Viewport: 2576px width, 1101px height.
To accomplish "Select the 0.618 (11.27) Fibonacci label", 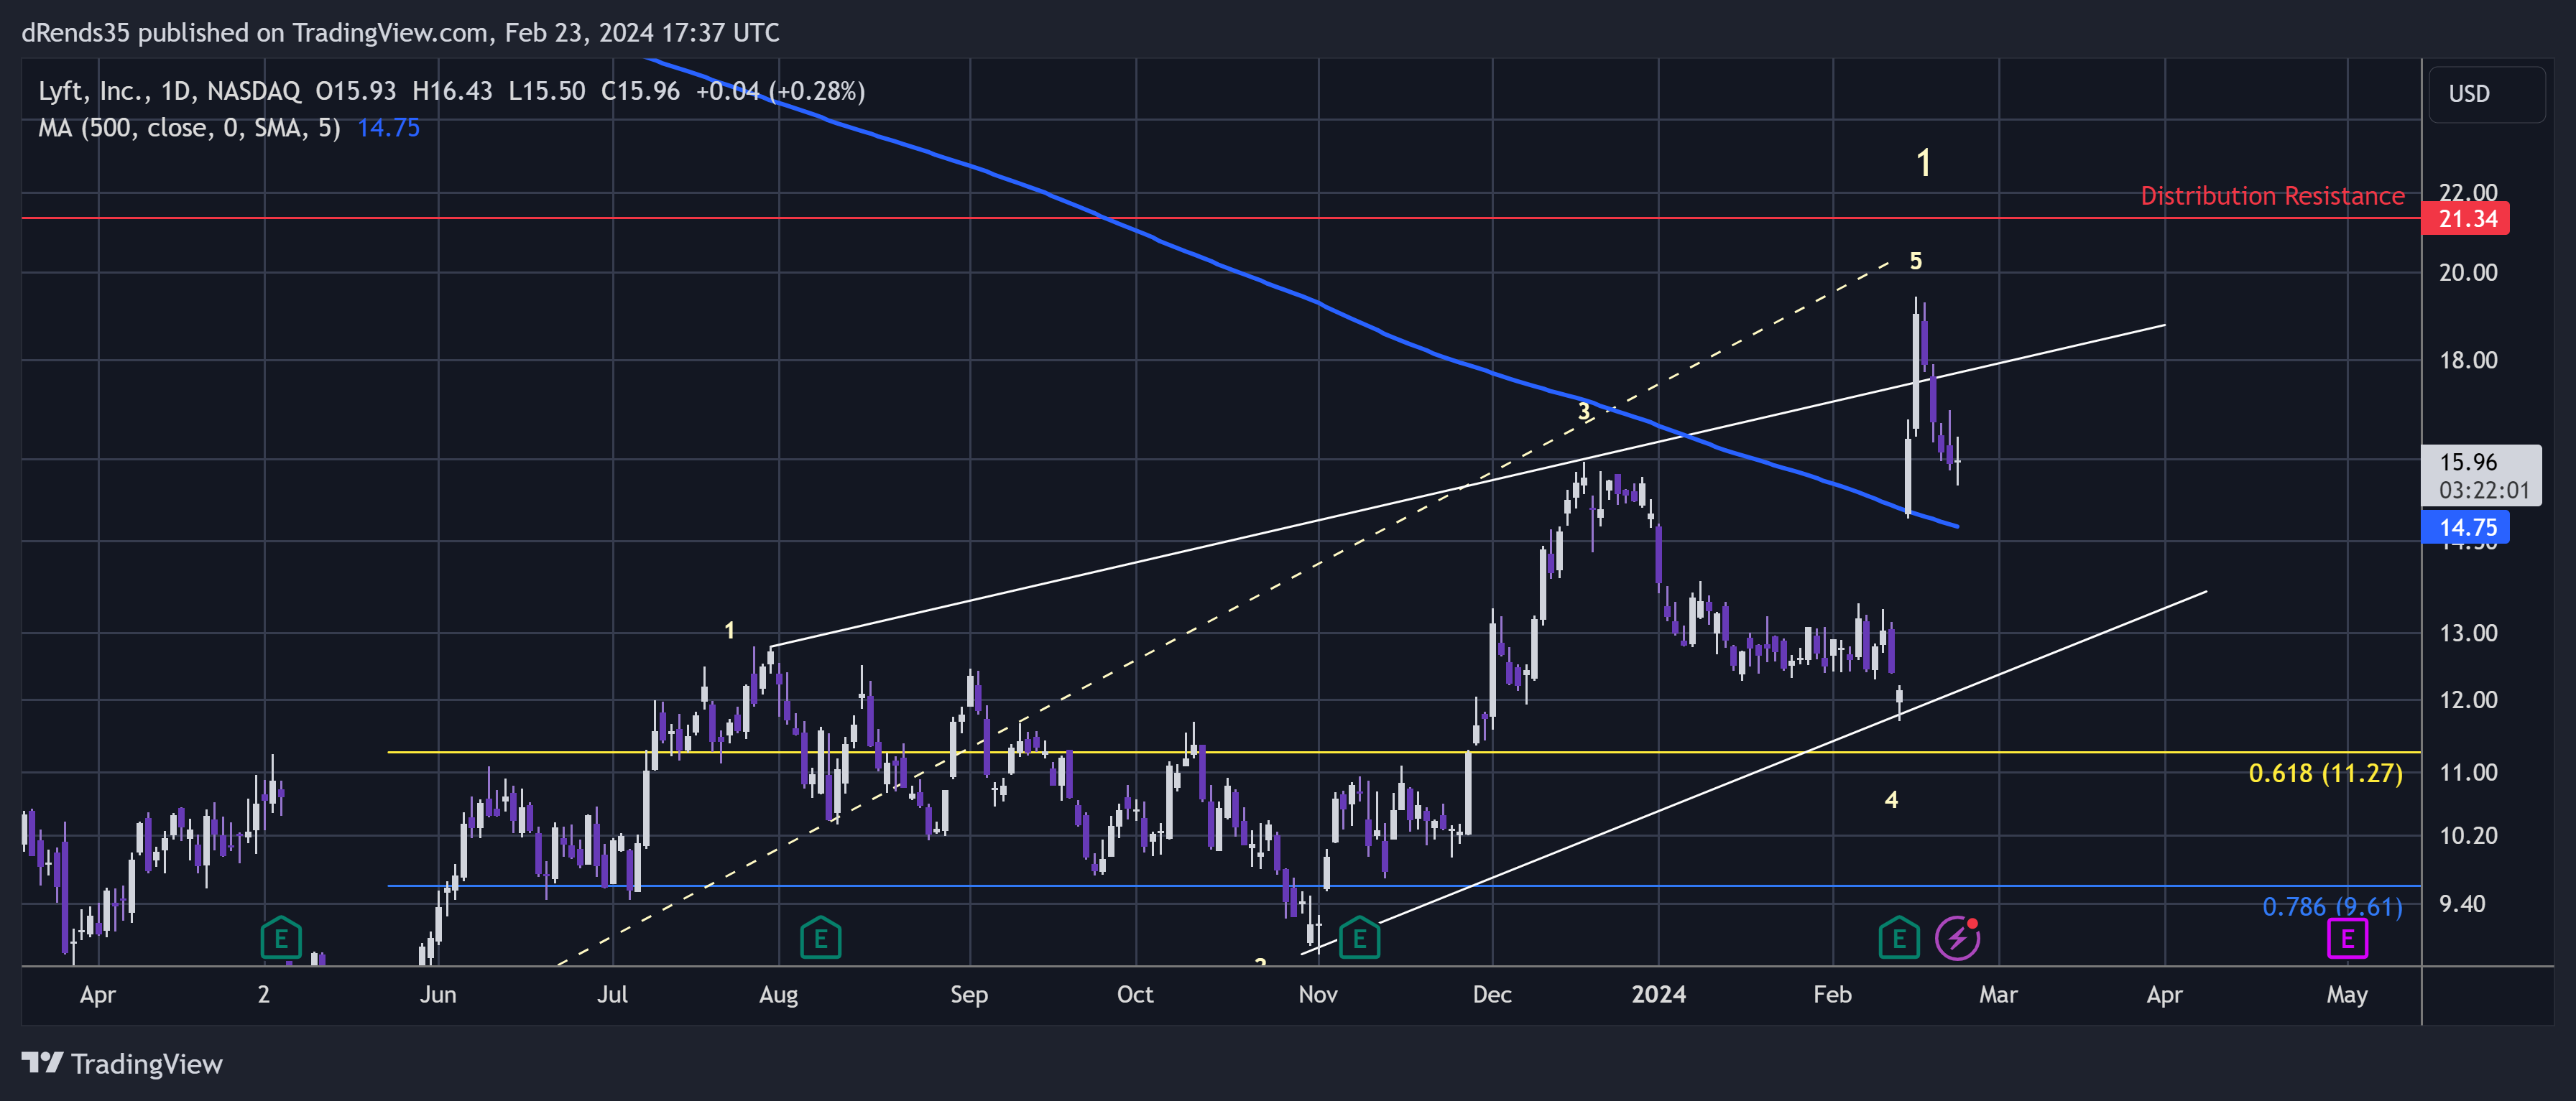I will coord(2325,774).
